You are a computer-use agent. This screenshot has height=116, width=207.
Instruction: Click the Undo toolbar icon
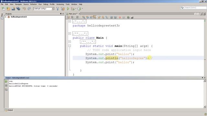[x=24, y=9]
